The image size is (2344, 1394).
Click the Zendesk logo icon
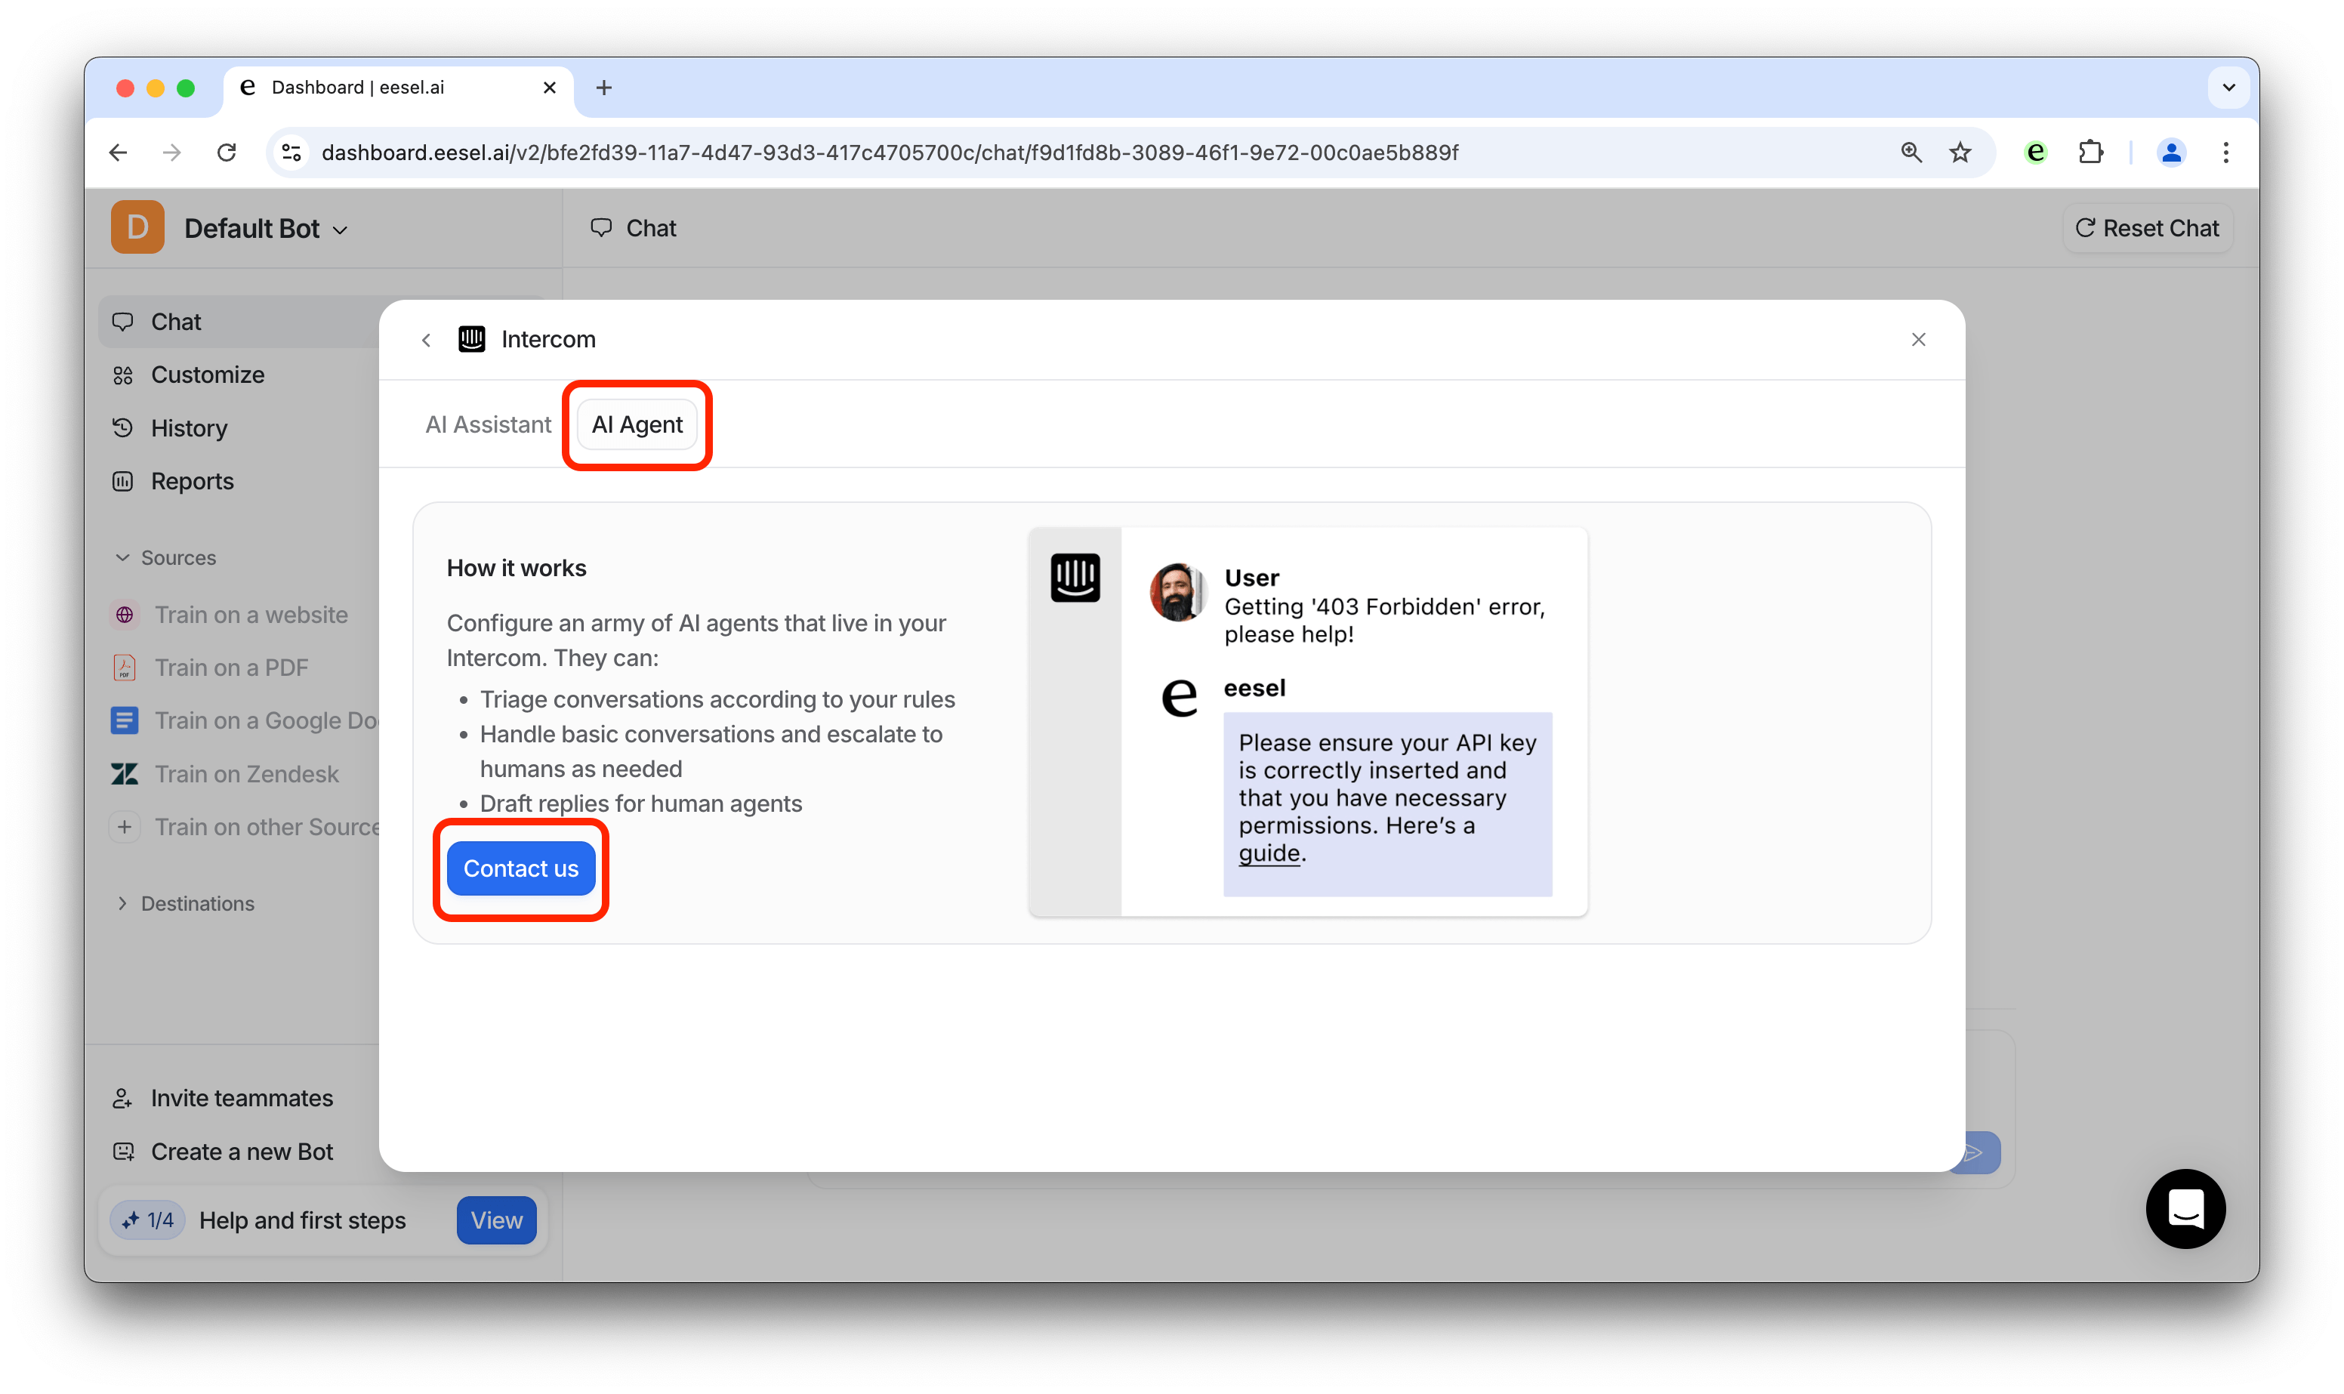click(125, 774)
